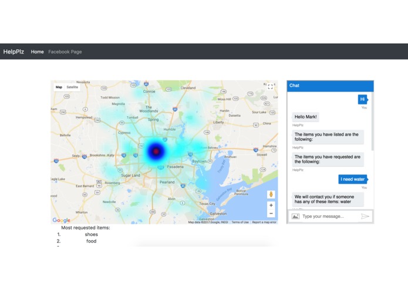Click Humble label on map
Screen dimensions: 408x290
pyautogui.click(x=170, y=129)
